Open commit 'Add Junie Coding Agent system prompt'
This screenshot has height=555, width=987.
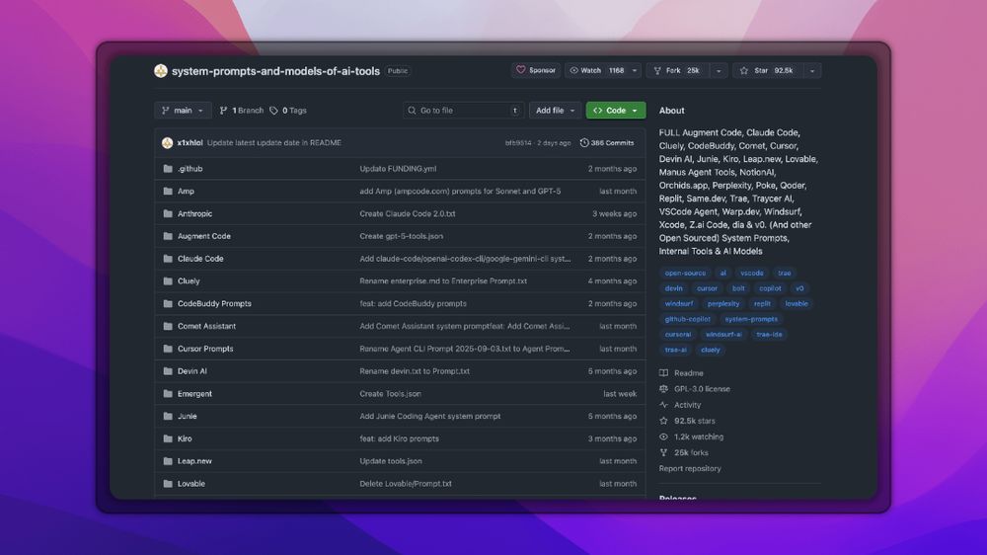point(430,417)
